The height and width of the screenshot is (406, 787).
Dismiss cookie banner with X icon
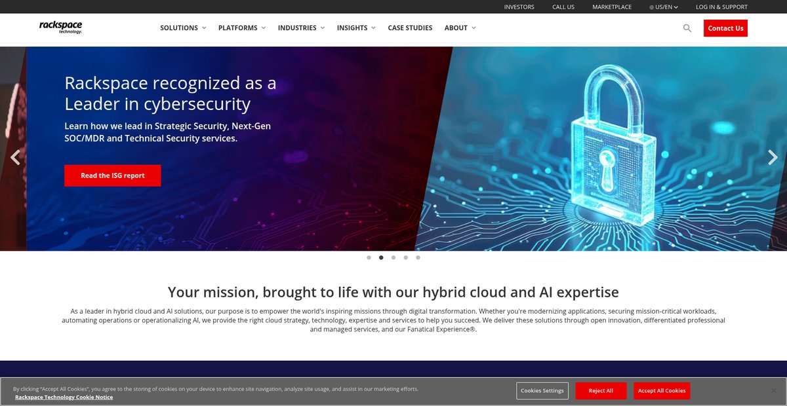click(773, 391)
